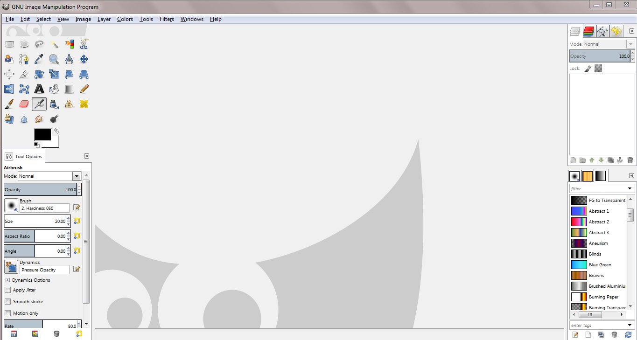Pick the Pencil tool
This screenshot has height=340, width=637.
click(84, 89)
